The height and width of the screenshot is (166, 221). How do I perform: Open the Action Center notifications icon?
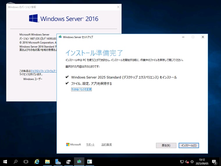[214, 162]
